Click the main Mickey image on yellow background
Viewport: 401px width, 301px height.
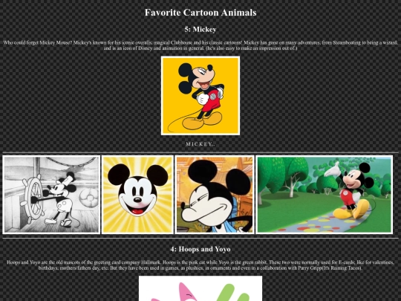tap(200, 96)
